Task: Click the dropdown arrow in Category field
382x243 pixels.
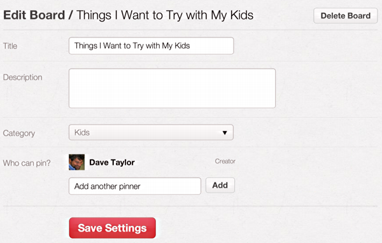Action: pos(225,133)
